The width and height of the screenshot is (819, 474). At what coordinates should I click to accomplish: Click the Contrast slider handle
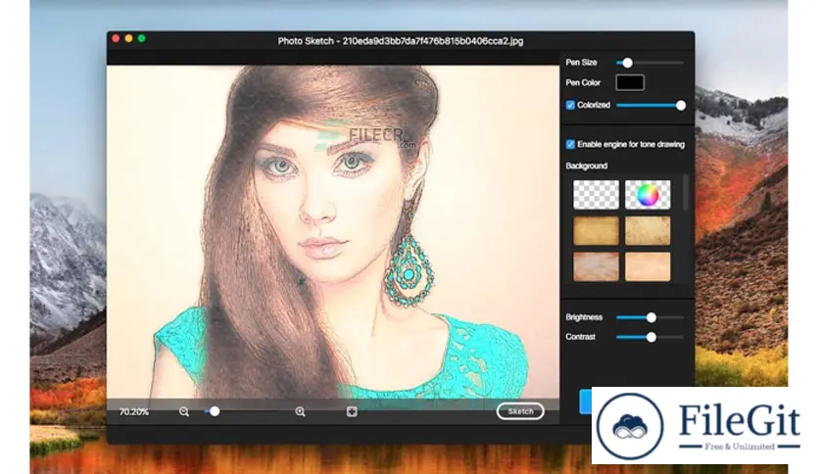[651, 337]
